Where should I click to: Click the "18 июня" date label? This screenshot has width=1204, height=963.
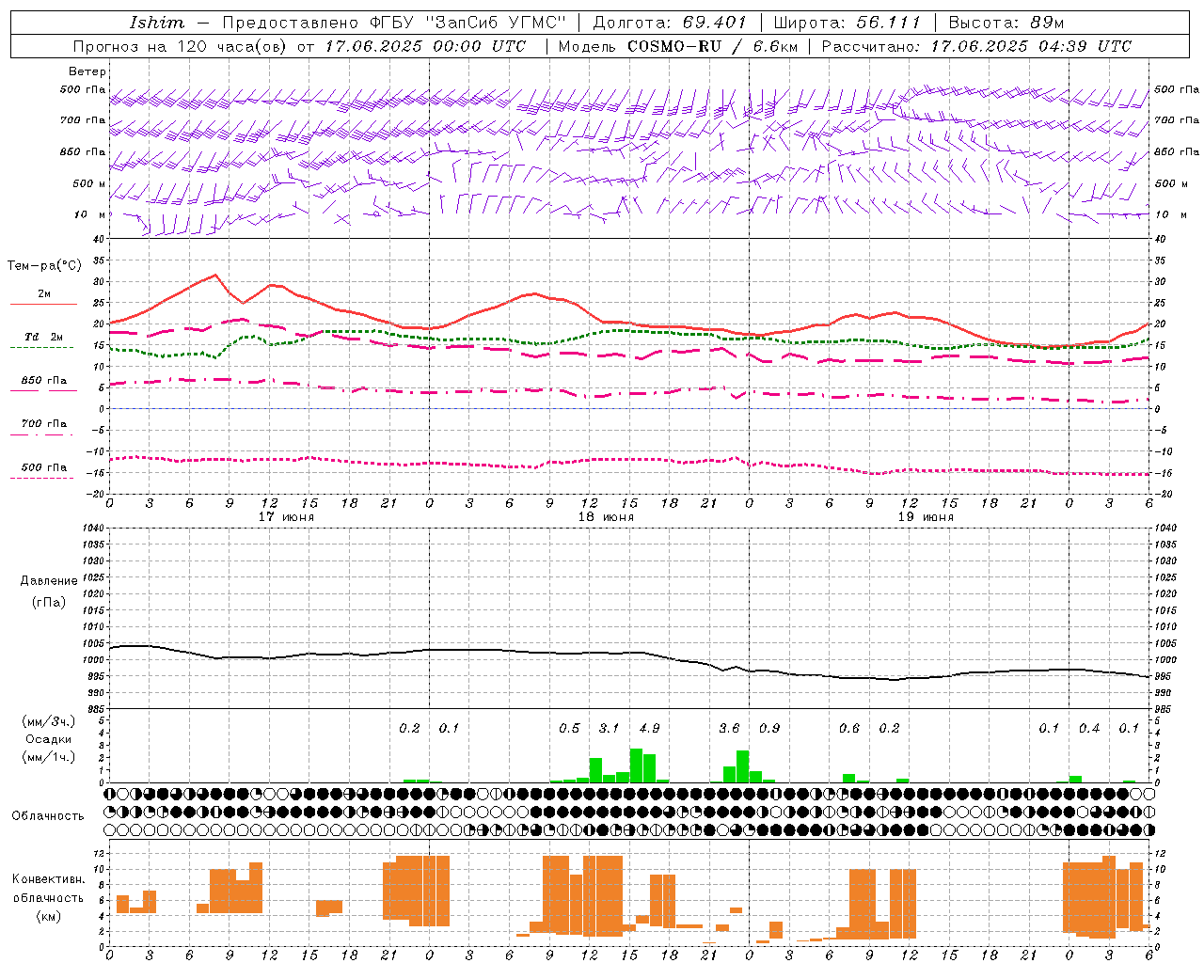coord(606,517)
